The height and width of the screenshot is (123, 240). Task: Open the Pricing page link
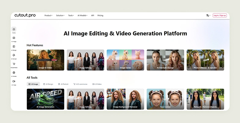[x=100, y=15]
